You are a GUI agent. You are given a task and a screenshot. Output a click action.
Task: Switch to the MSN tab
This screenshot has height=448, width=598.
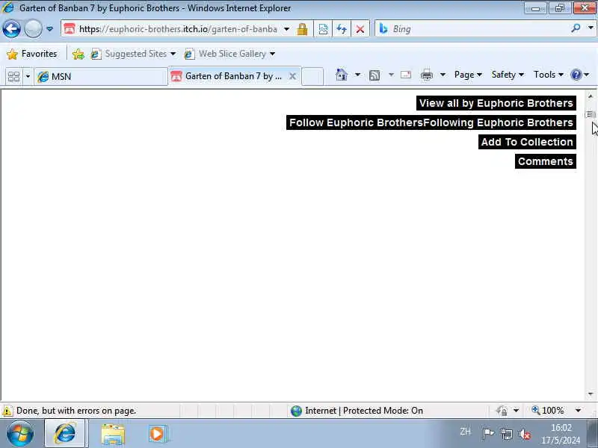click(101, 77)
